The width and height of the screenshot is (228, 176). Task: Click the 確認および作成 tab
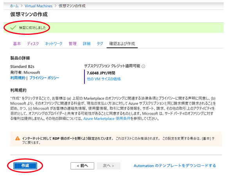pos(122,43)
